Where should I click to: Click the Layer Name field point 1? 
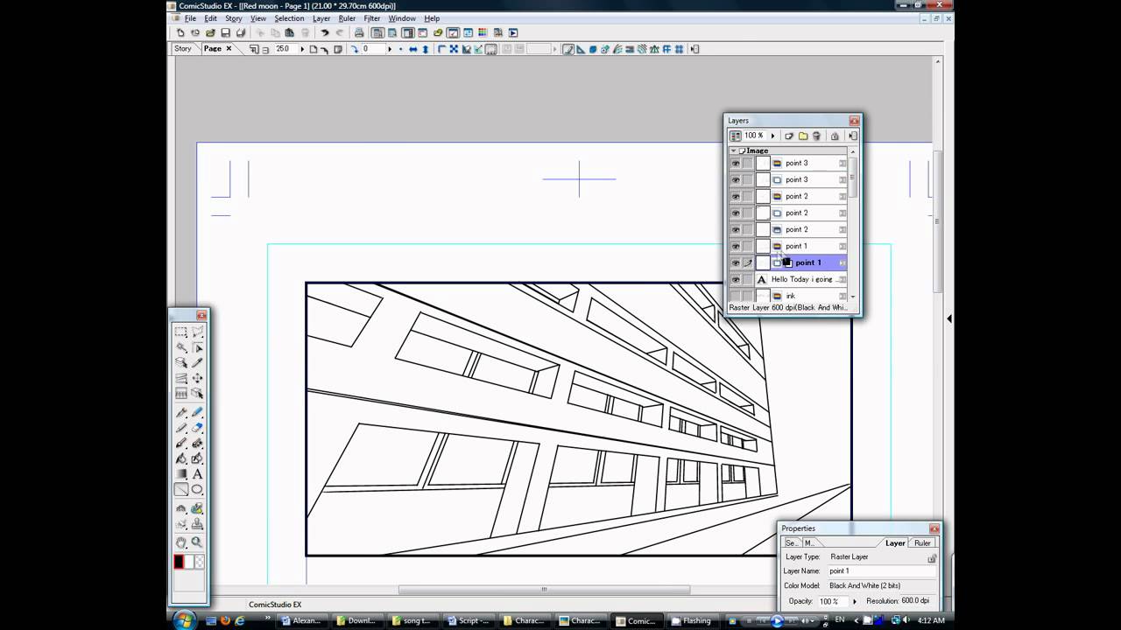point(881,570)
